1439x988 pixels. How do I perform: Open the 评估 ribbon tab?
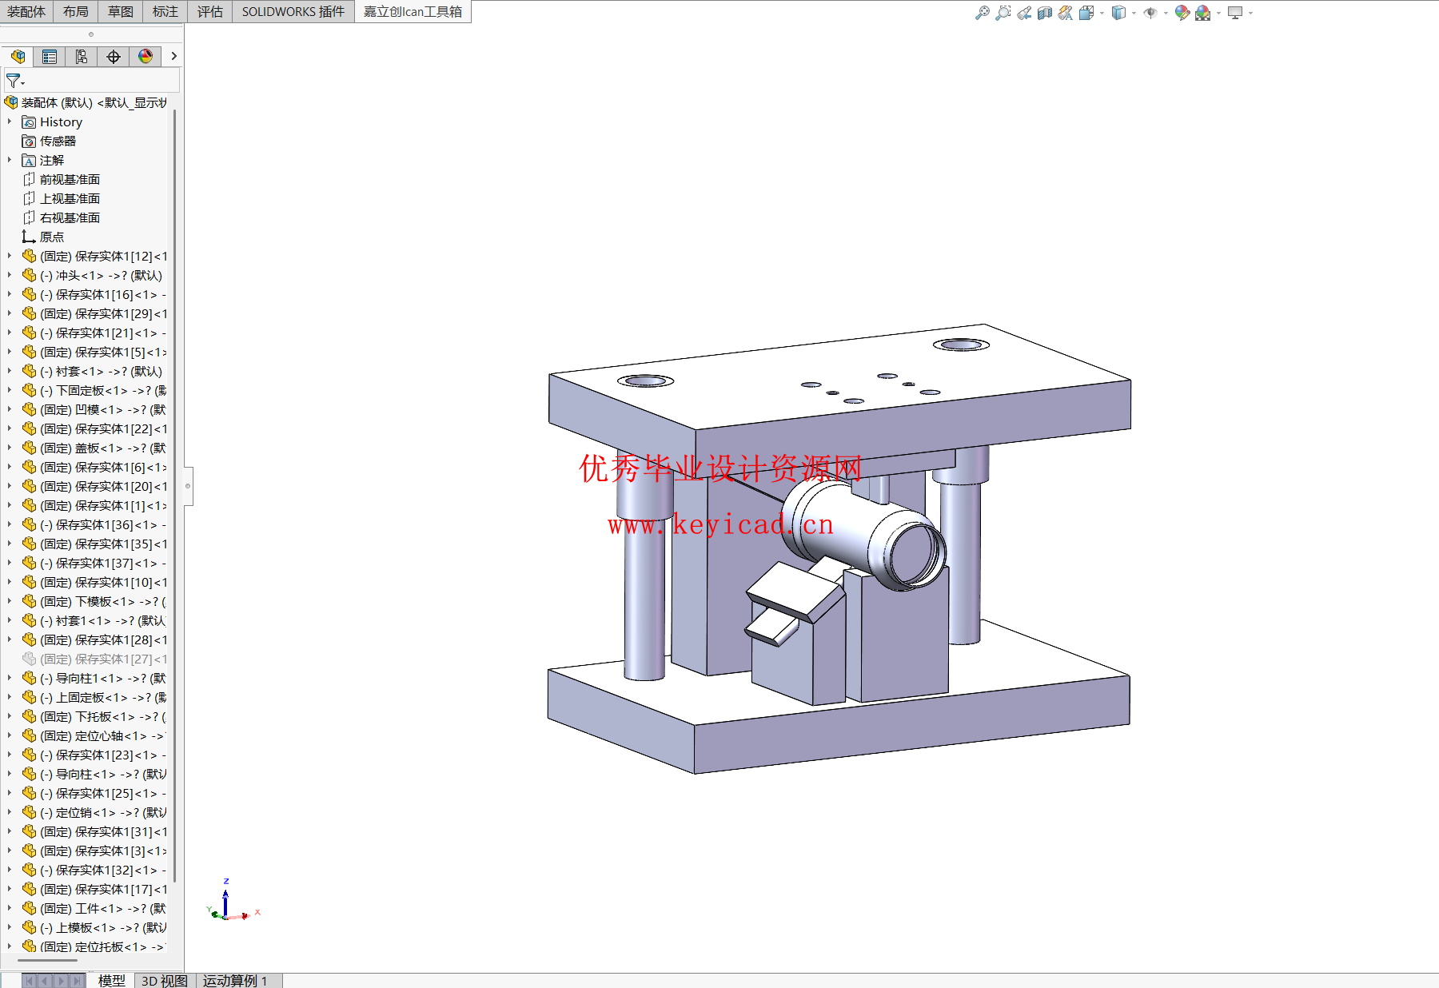[210, 12]
